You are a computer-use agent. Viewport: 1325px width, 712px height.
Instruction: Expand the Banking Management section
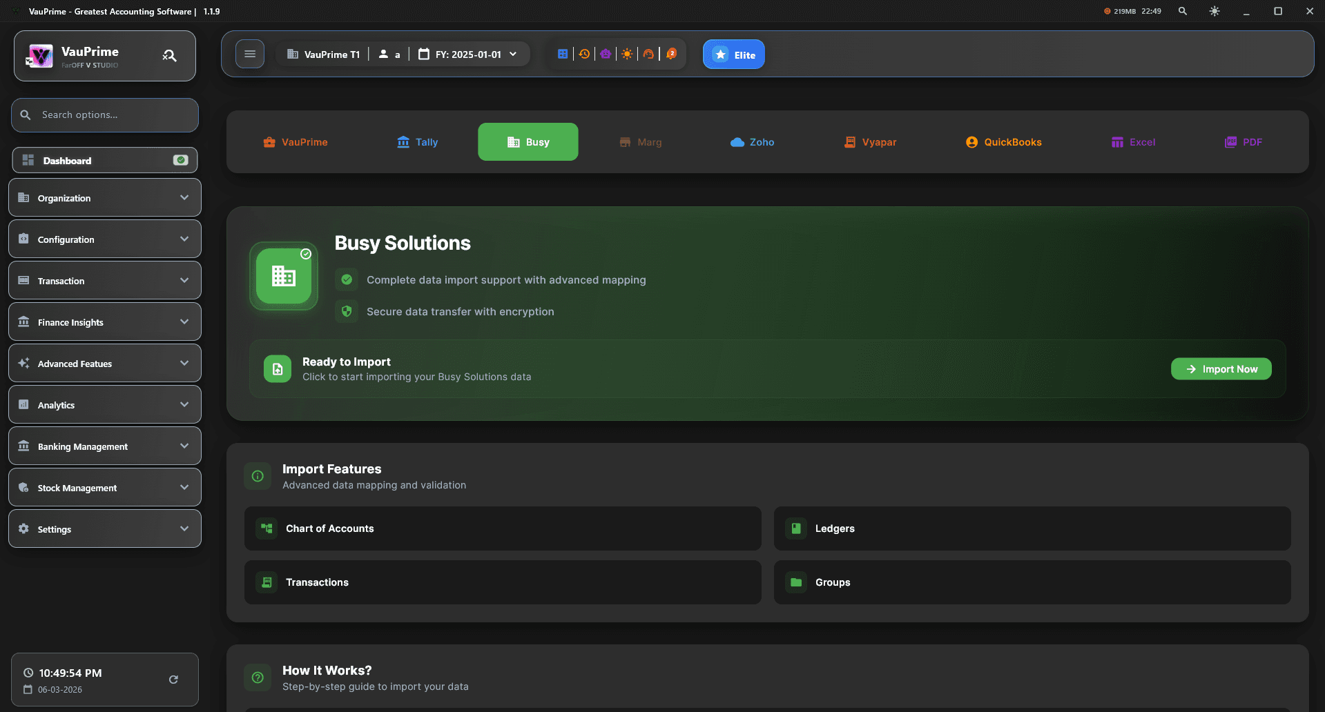pyautogui.click(x=105, y=446)
